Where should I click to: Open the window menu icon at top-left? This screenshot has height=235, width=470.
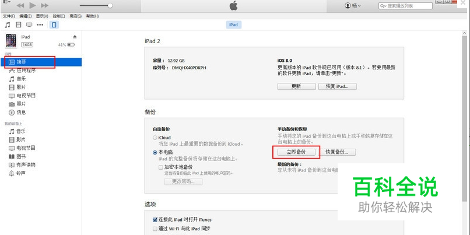pyautogui.click(x=6, y=2)
